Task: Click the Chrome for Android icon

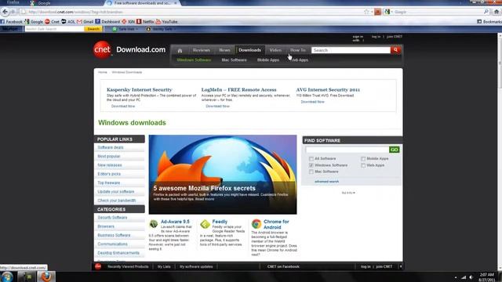Action: click(x=256, y=224)
